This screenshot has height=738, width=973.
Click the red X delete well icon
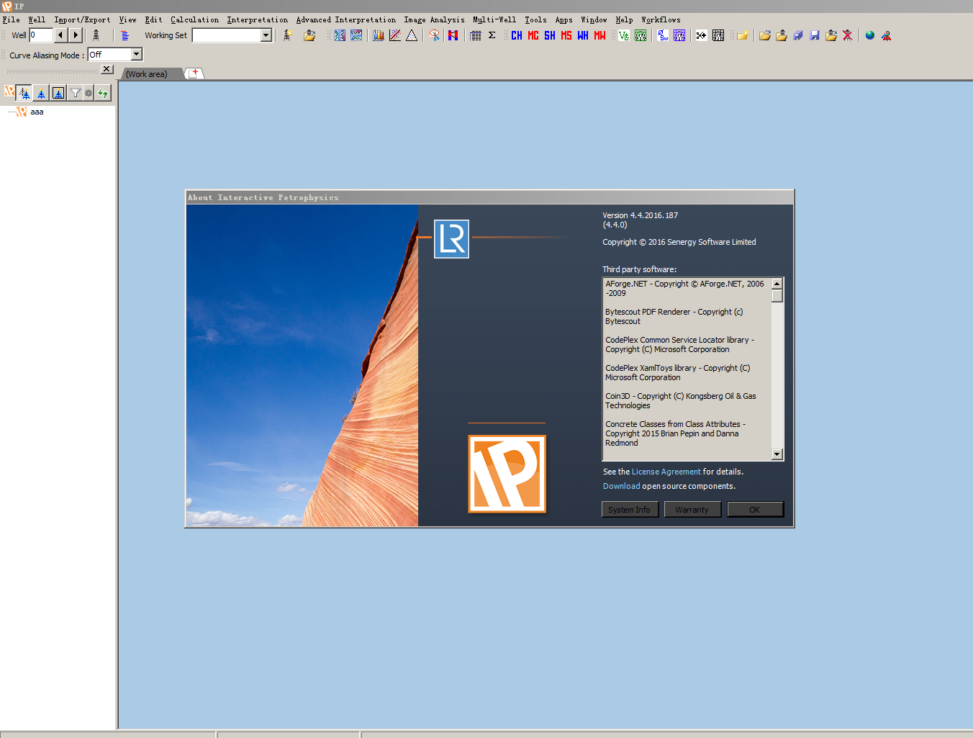click(848, 35)
